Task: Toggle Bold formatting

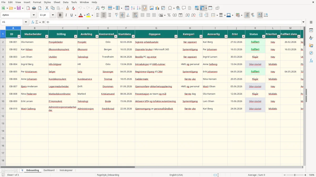Action: coord(60,15)
